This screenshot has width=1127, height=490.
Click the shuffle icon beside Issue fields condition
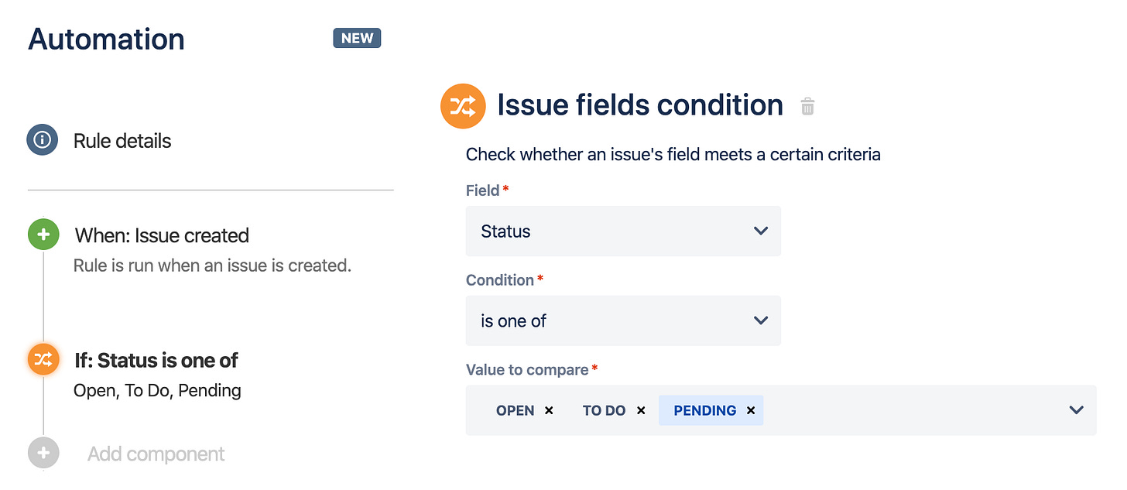coord(463,105)
